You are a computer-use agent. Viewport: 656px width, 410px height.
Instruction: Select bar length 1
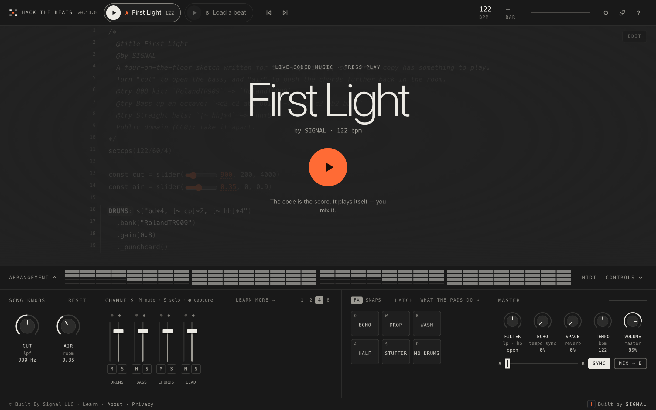click(x=302, y=300)
